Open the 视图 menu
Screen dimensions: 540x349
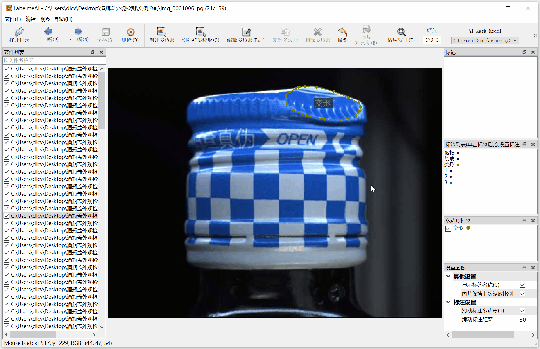tap(45, 19)
